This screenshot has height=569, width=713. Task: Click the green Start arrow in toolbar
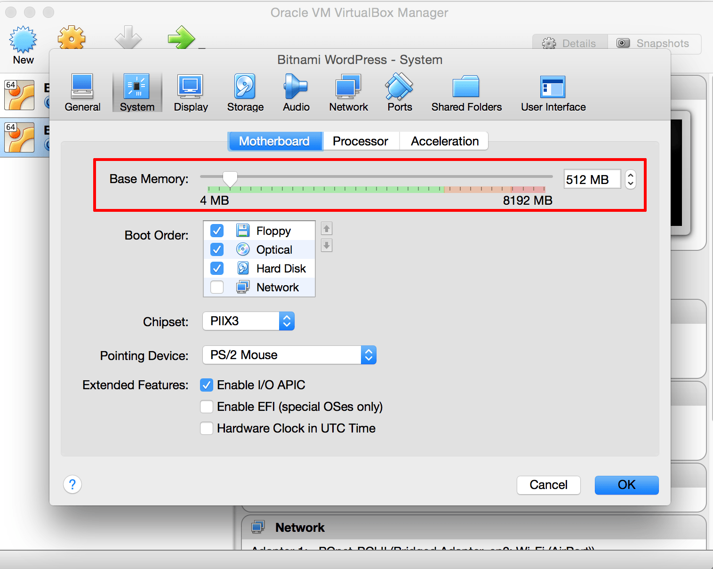pos(181,38)
